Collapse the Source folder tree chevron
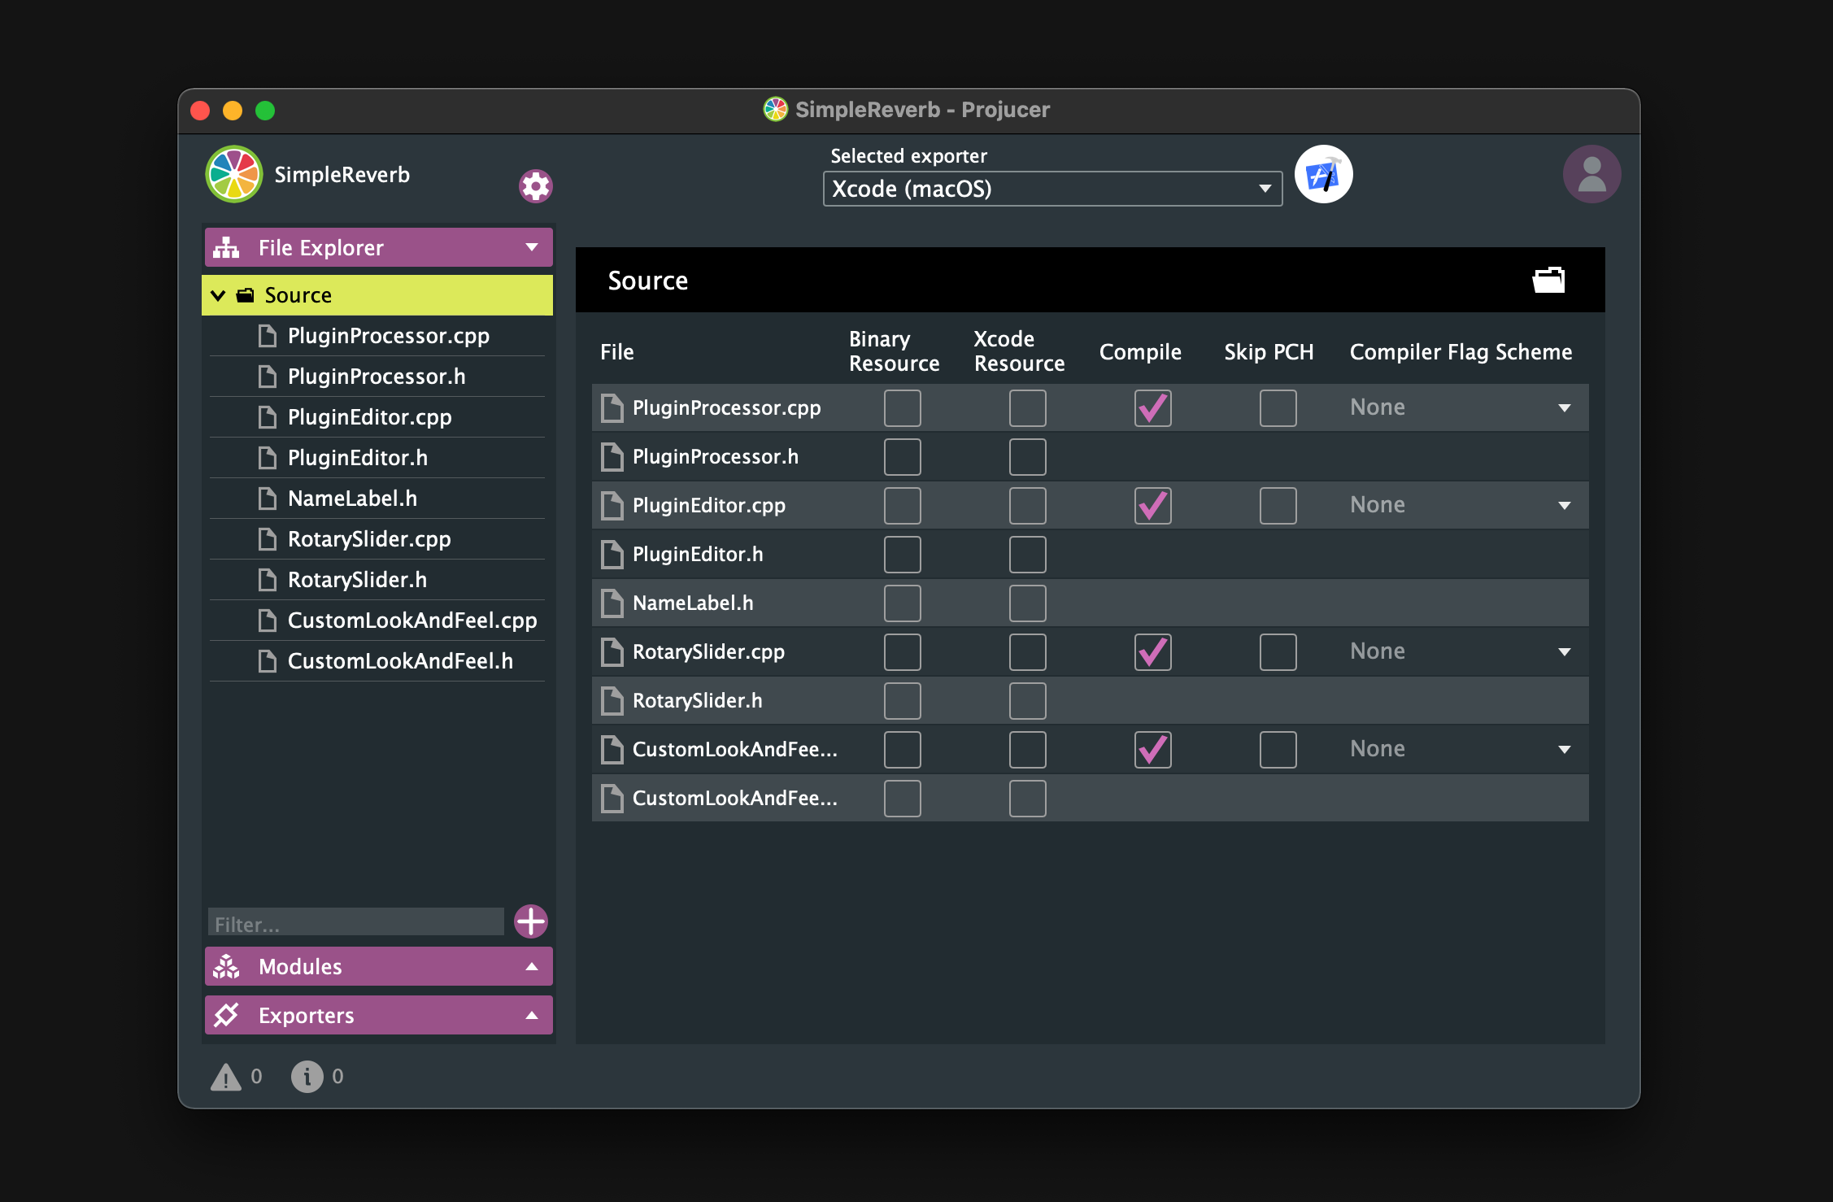The height and width of the screenshot is (1202, 1833). click(218, 295)
